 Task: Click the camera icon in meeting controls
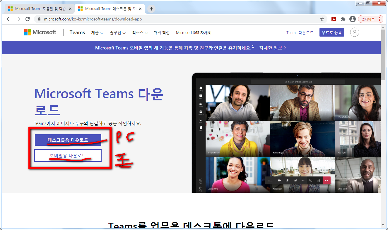pyautogui.click(x=279, y=181)
